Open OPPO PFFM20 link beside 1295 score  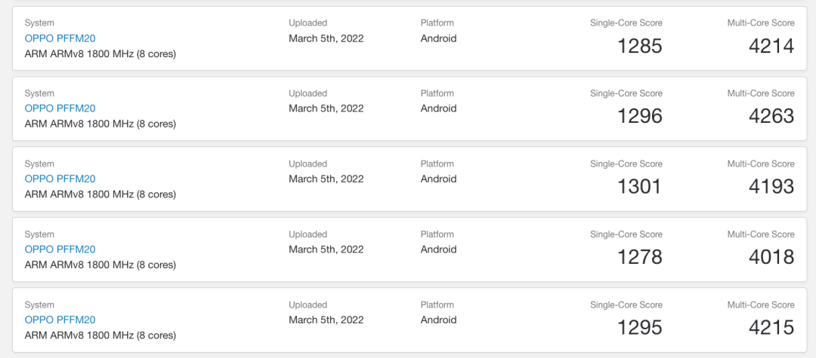(60, 320)
